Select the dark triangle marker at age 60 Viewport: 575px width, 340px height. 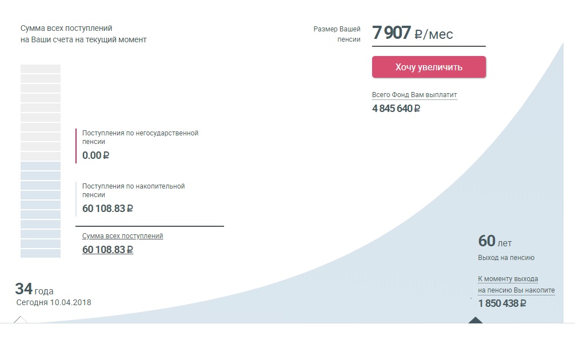[x=476, y=320]
